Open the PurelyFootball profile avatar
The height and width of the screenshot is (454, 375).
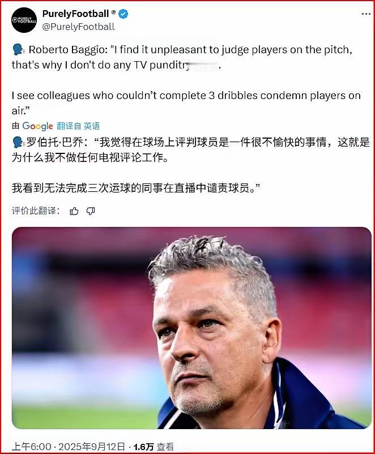tap(24, 20)
